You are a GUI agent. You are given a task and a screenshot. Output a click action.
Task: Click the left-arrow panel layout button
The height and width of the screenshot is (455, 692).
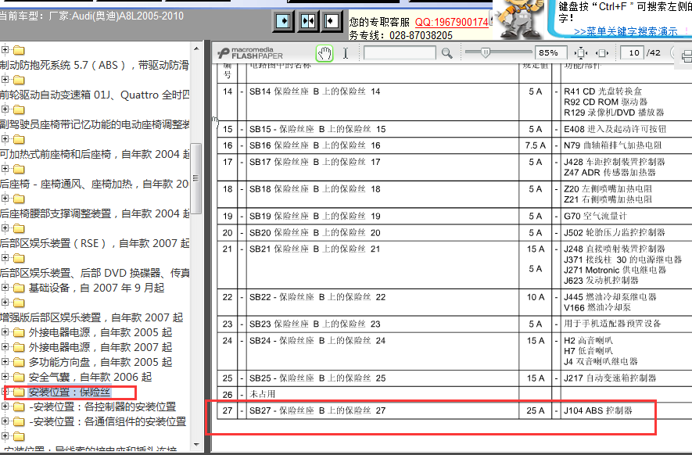(332, 21)
